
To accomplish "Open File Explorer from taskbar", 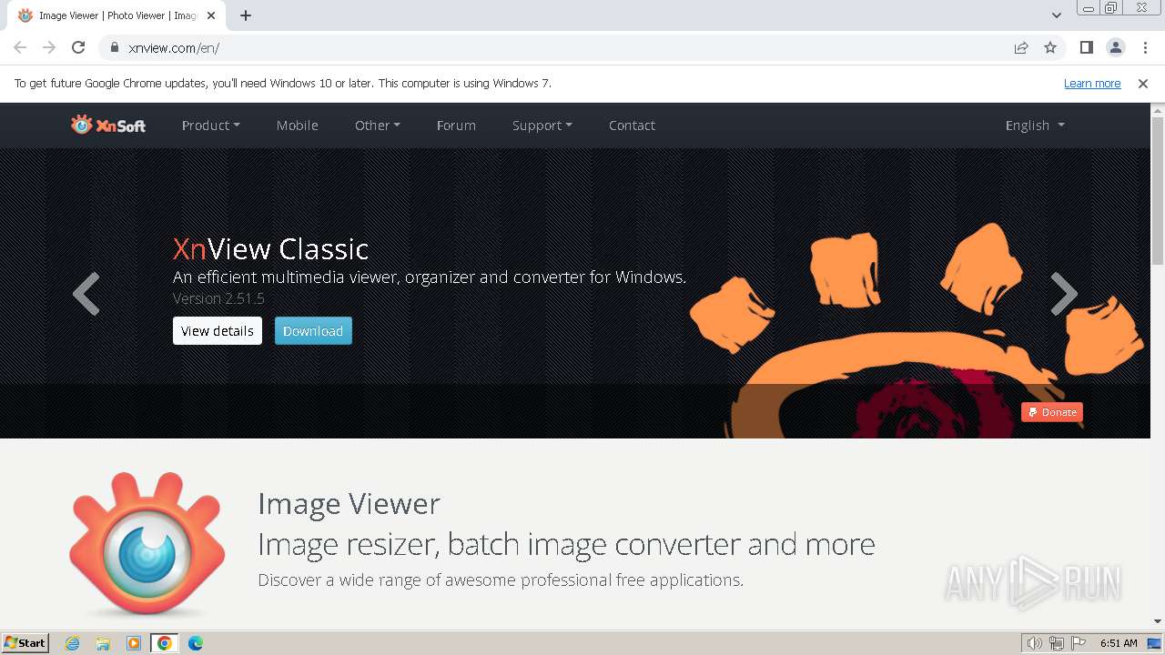I will pos(103,643).
